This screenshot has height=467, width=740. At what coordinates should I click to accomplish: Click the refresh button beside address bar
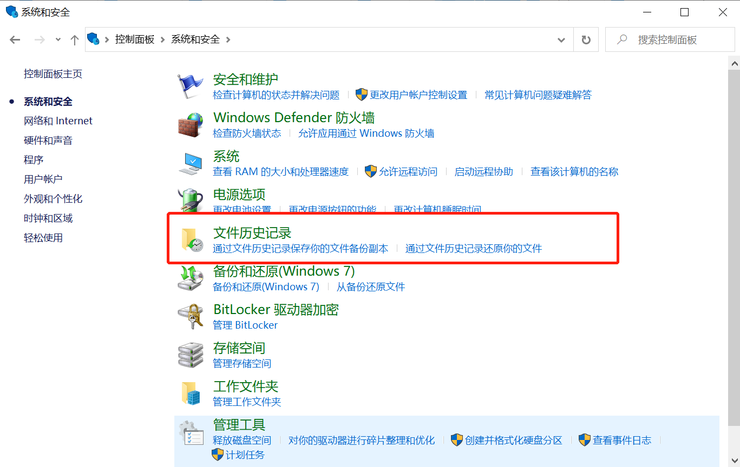[x=586, y=39]
